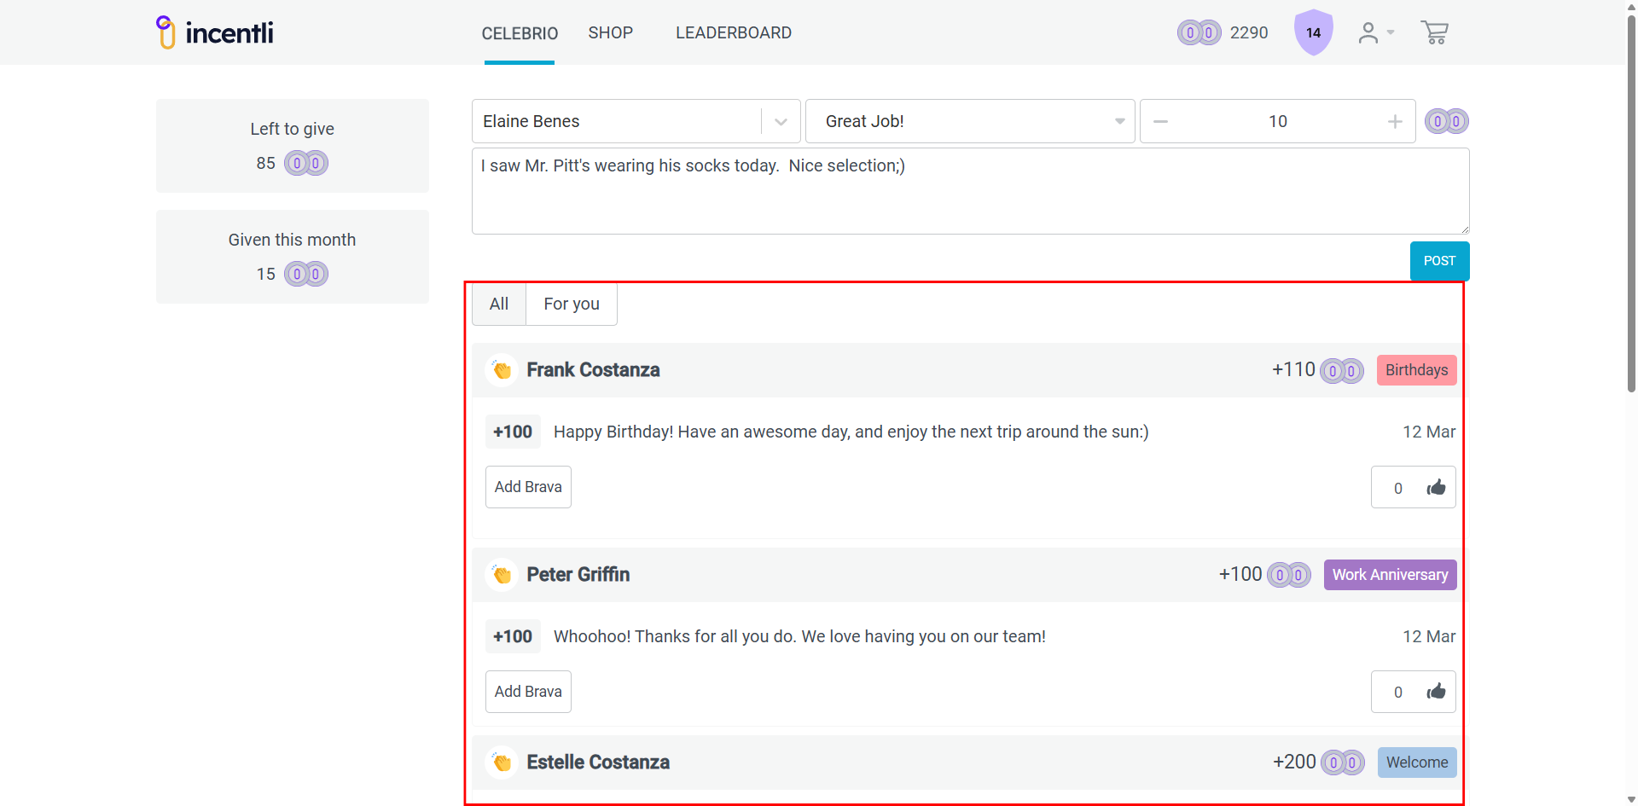Click clapping hands icon beside Estelle Costanza
Viewport: 1638px width, 806px height.
point(502,763)
